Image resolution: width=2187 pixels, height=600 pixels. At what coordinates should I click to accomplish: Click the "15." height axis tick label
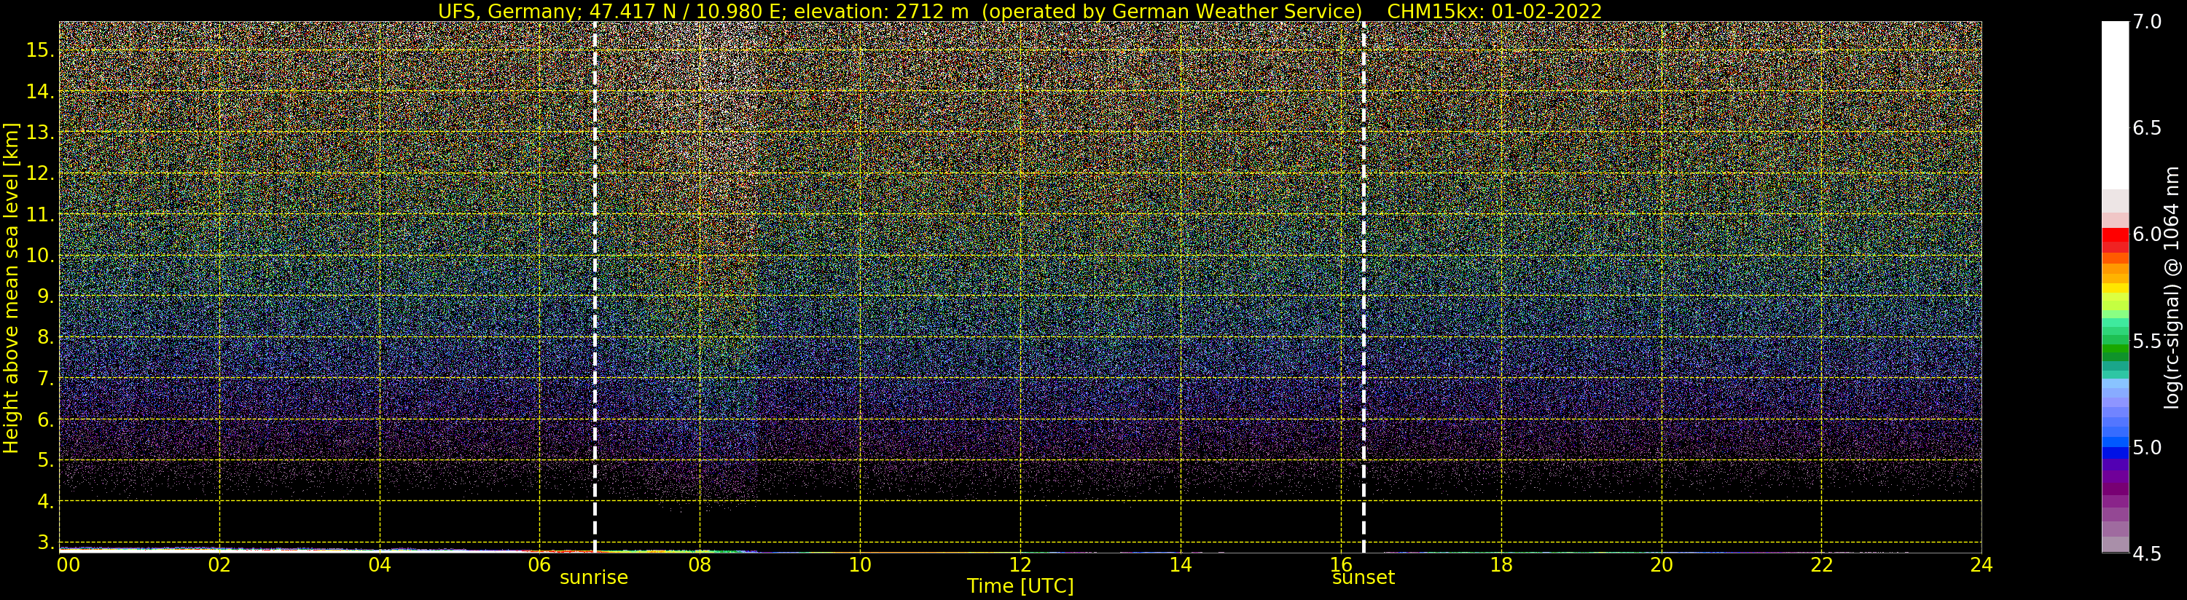point(40,50)
